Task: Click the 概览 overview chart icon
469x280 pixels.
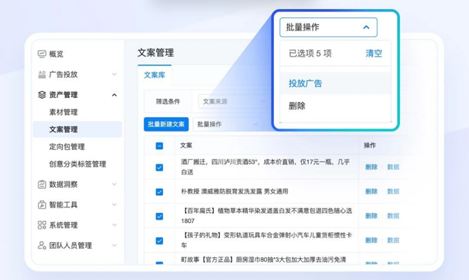Action: [x=42, y=54]
